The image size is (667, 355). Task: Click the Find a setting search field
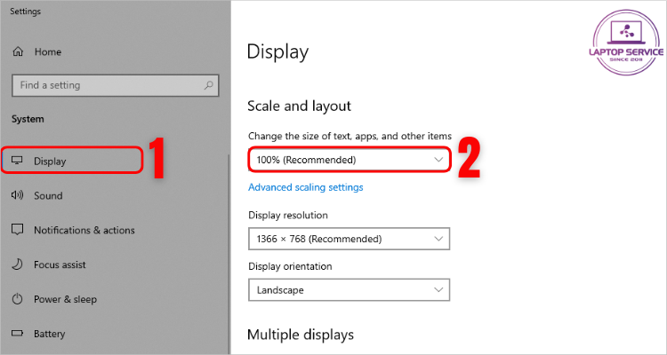[116, 85]
